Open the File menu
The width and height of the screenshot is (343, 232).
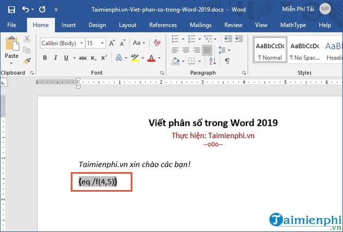tap(11, 25)
